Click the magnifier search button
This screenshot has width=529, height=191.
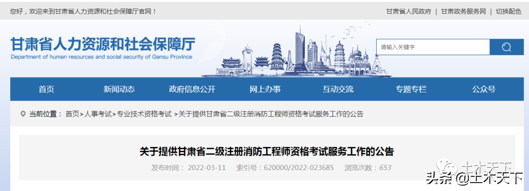coord(506,47)
